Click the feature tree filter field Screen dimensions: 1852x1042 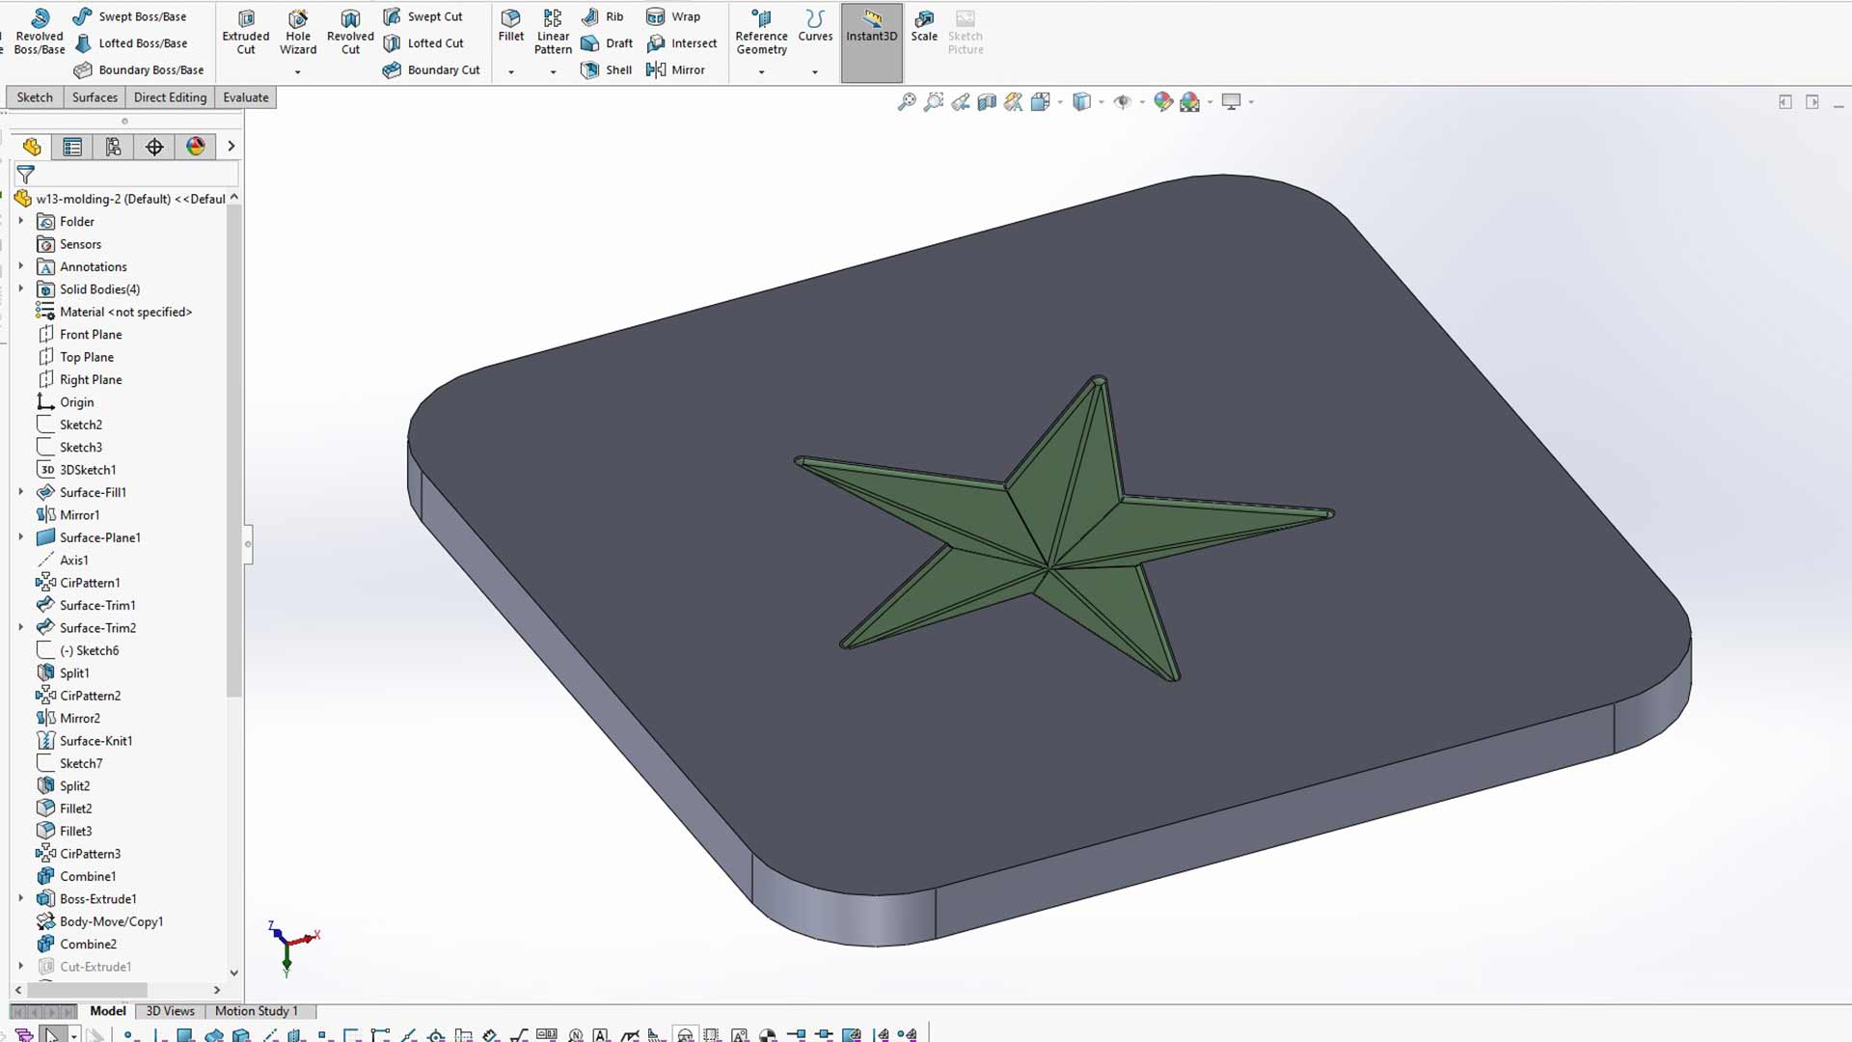(138, 175)
